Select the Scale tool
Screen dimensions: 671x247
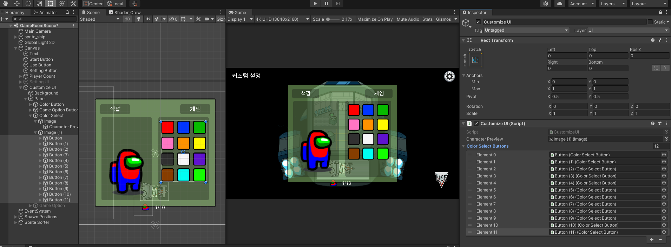click(39, 4)
